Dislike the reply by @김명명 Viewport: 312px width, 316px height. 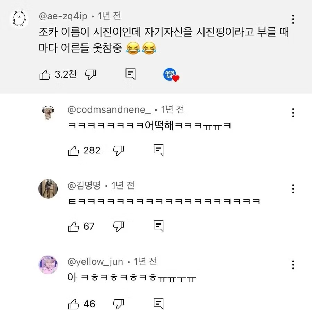(x=119, y=226)
